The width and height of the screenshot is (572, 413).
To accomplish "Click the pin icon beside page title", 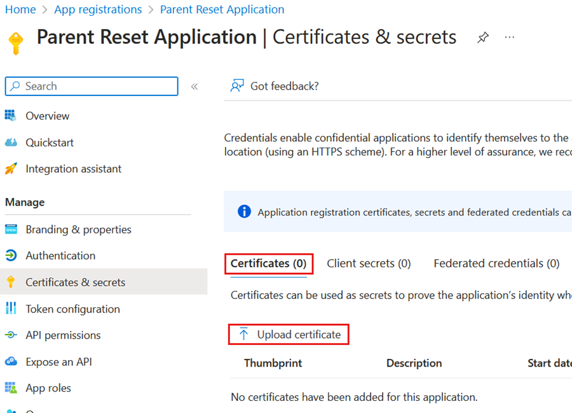I will (483, 38).
